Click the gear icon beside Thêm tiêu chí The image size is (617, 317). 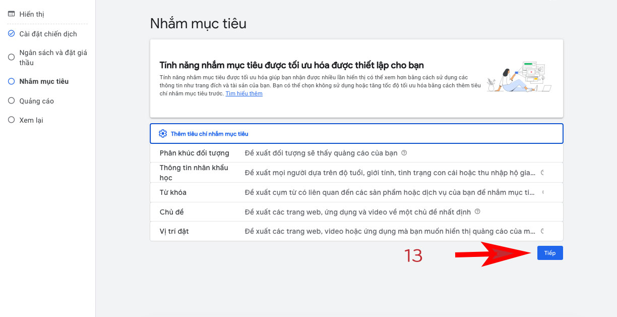(x=163, y=134)
